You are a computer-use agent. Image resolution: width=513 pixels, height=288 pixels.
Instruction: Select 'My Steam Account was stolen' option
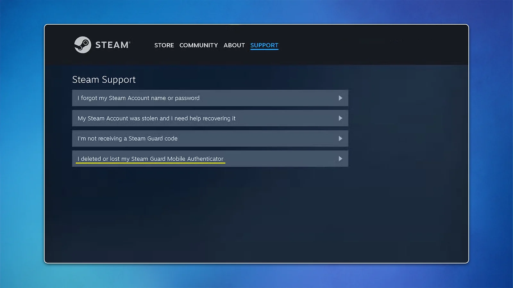click(210, 118)
